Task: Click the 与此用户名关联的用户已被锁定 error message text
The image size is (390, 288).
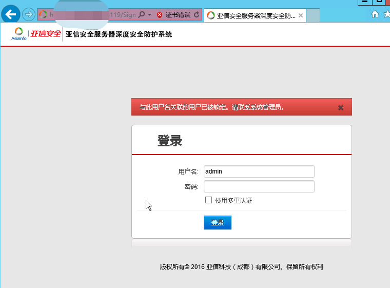Action: click(x=212, y=107)
